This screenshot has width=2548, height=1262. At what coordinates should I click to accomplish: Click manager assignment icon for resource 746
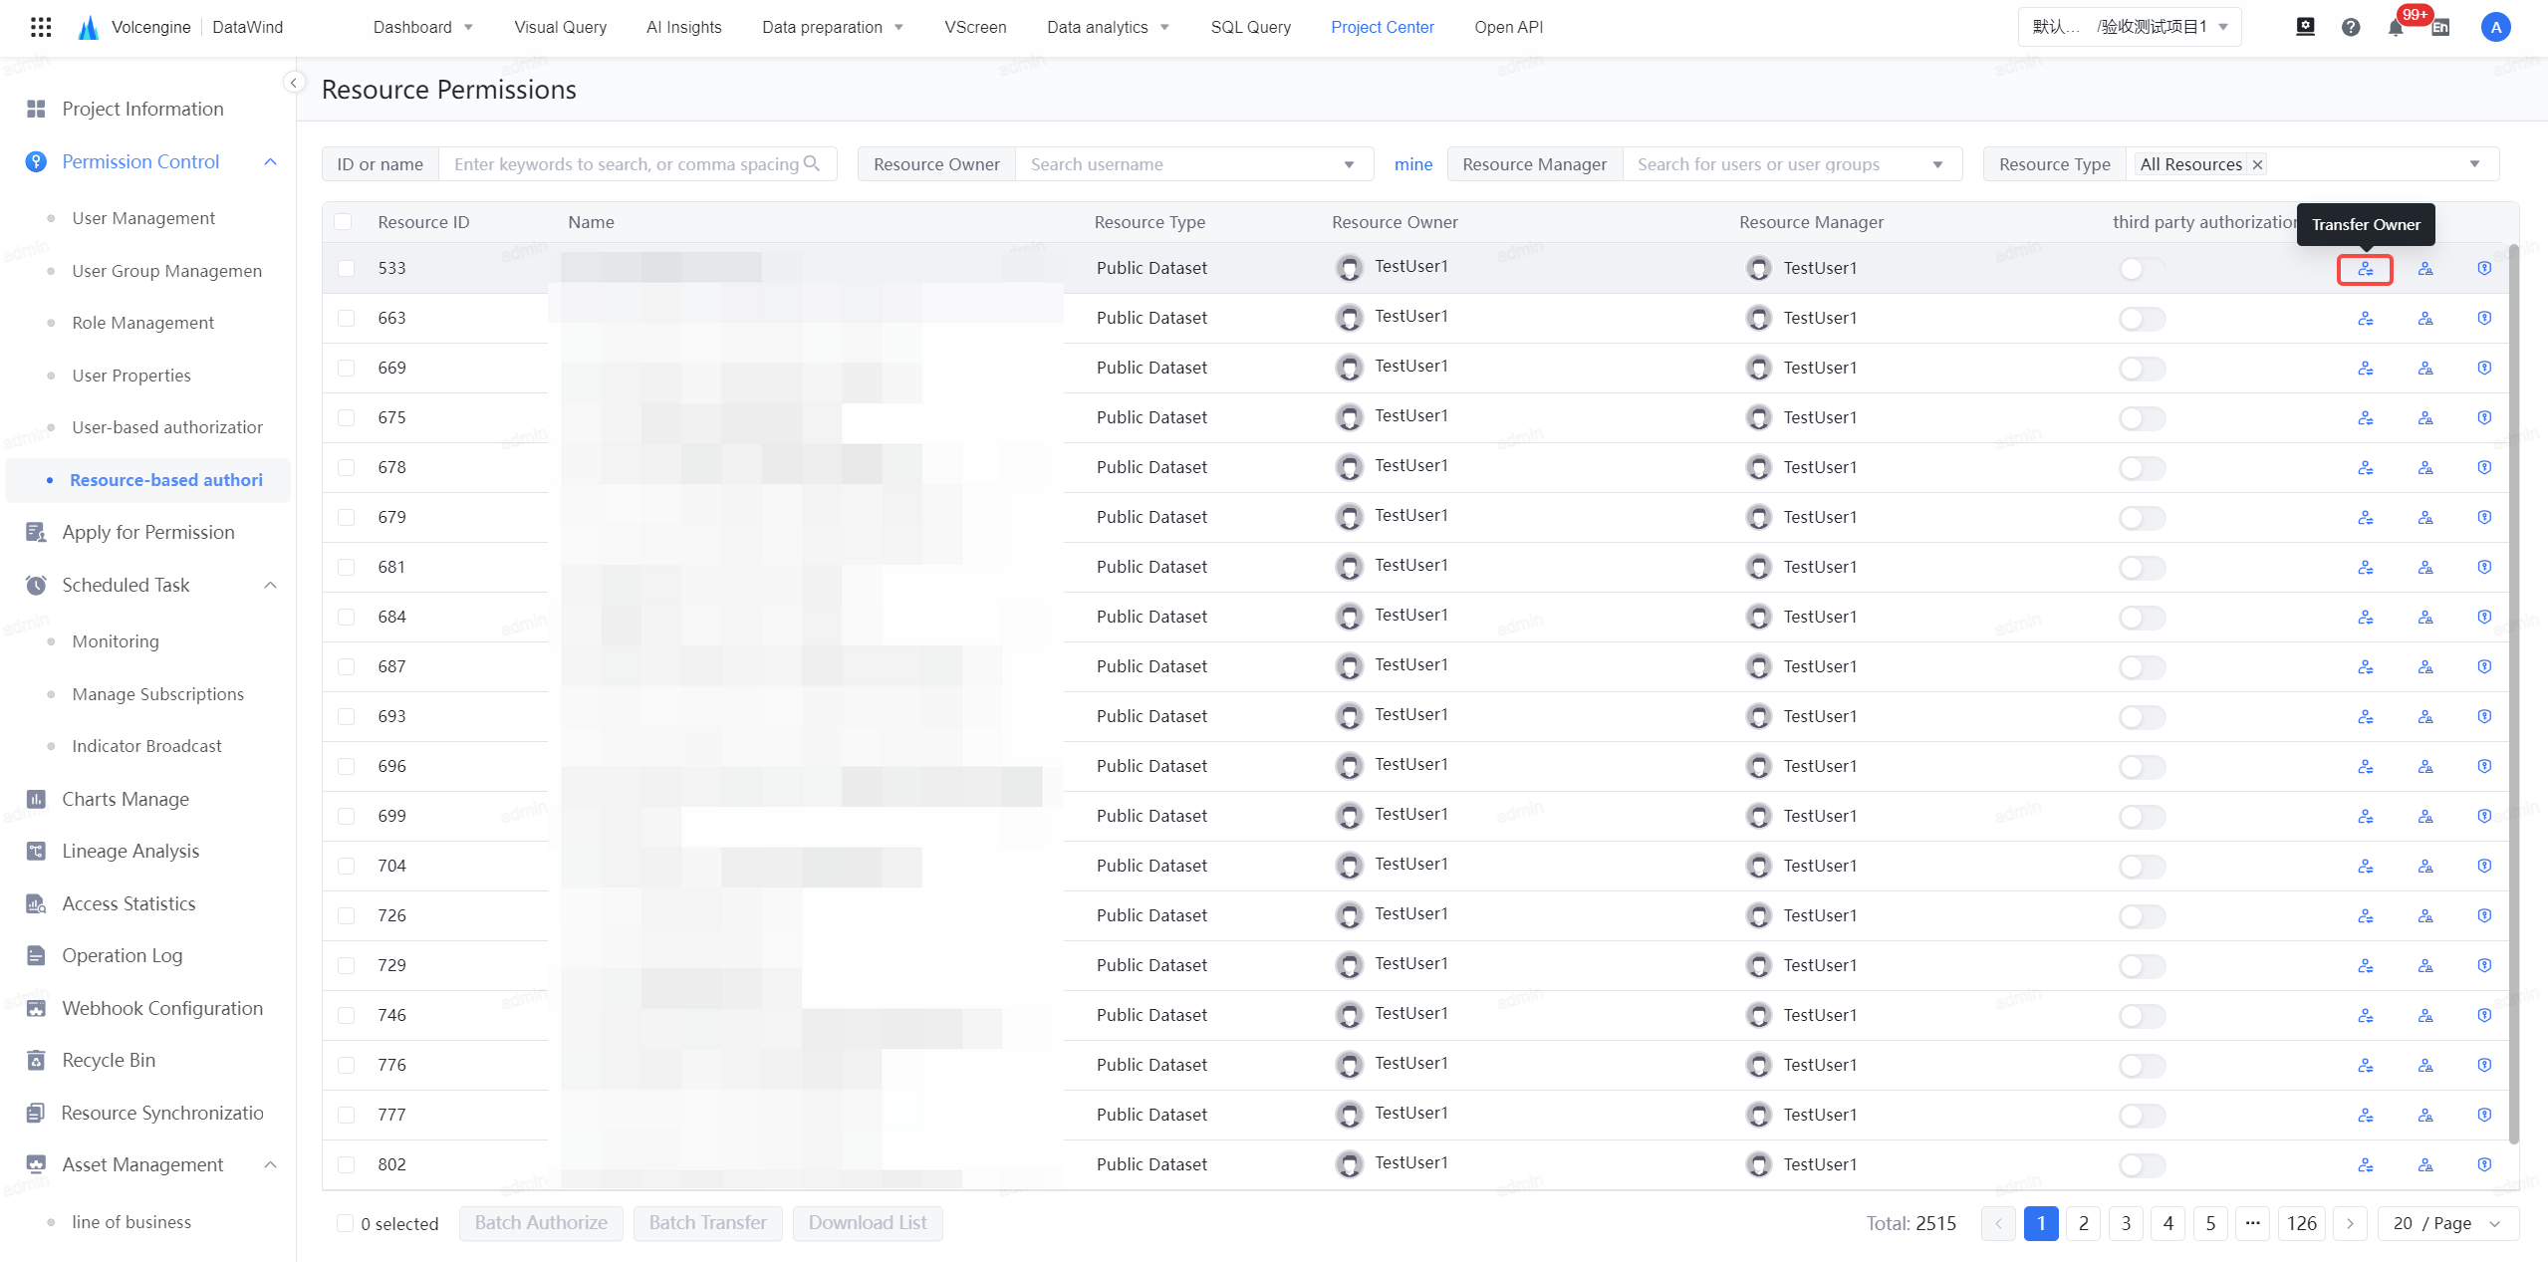(2425, 1016)
